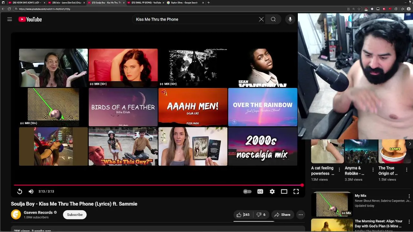
Task: Open the green line spiral mix thumbnail
Action: 53,107
